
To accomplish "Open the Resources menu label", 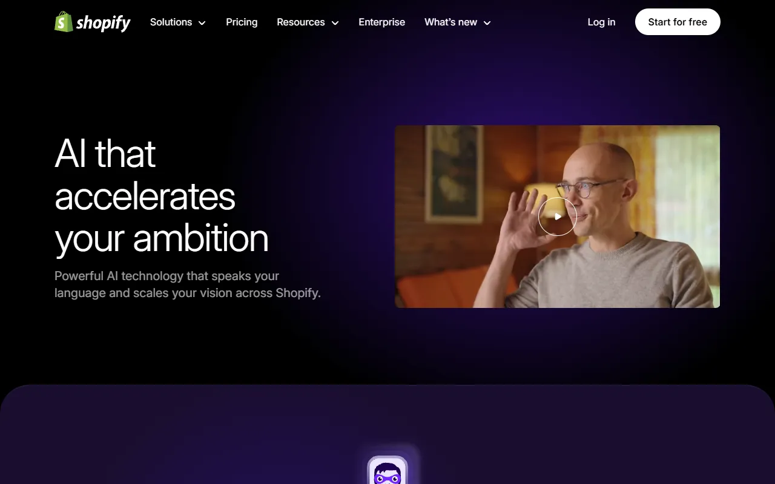I will click(300, 22).
